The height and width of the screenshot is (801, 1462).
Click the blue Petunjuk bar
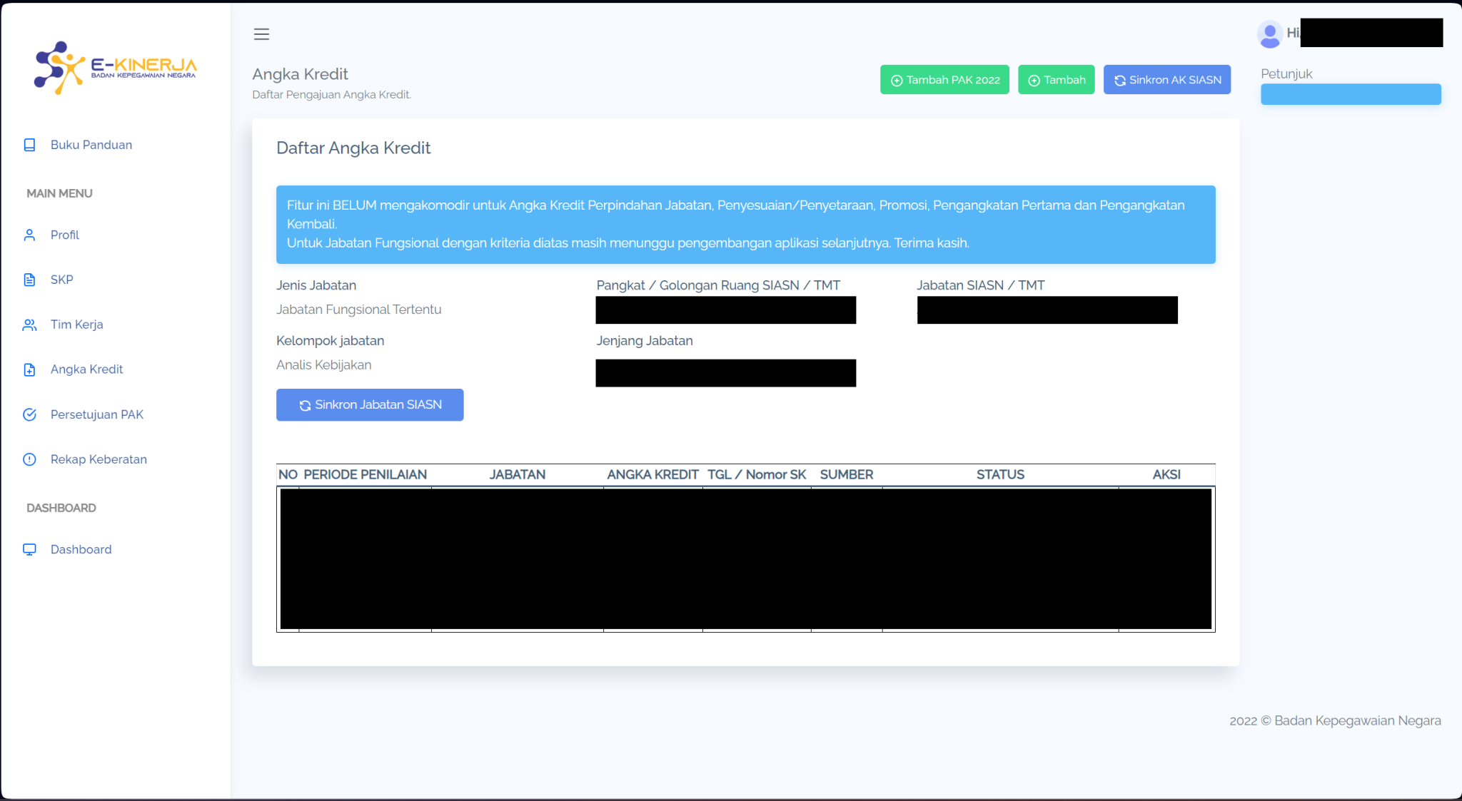click(x=1350, y=94)
